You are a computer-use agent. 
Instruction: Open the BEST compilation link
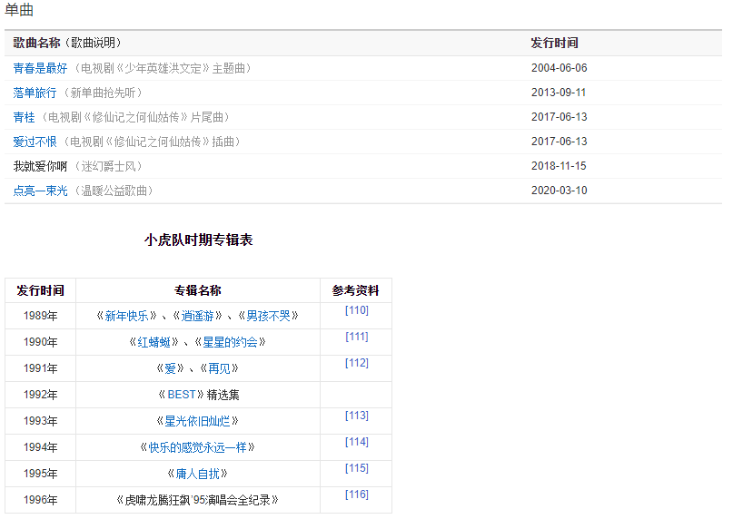point(182,395)
